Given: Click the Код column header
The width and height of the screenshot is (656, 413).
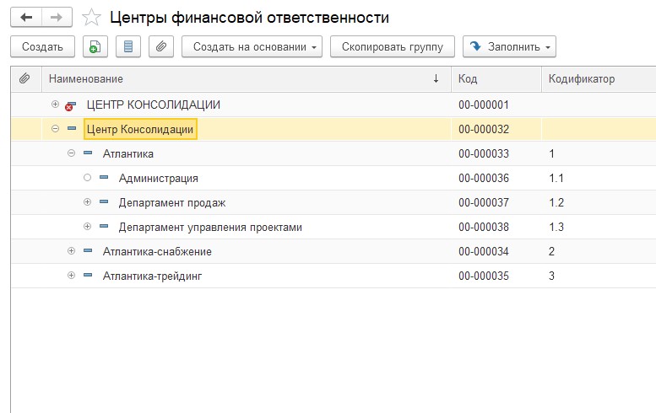Looking at the screenshot, I should coord(495,79).
